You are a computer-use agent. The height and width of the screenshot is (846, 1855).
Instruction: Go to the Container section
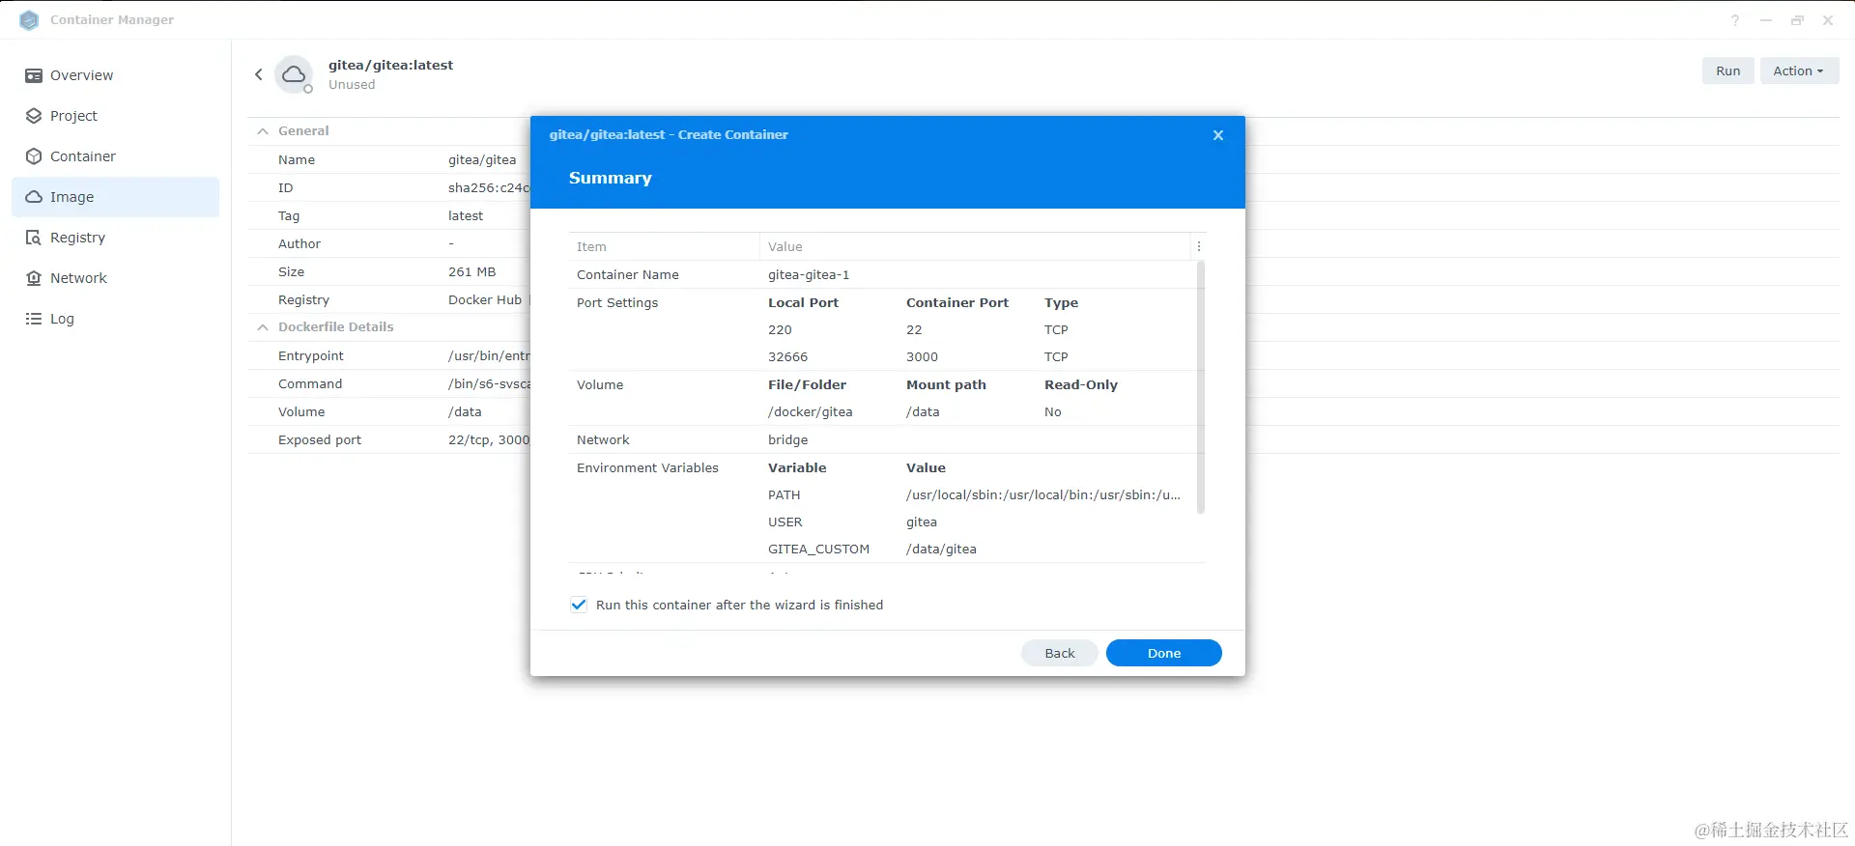pyautogui.click(x=116, y=156)
